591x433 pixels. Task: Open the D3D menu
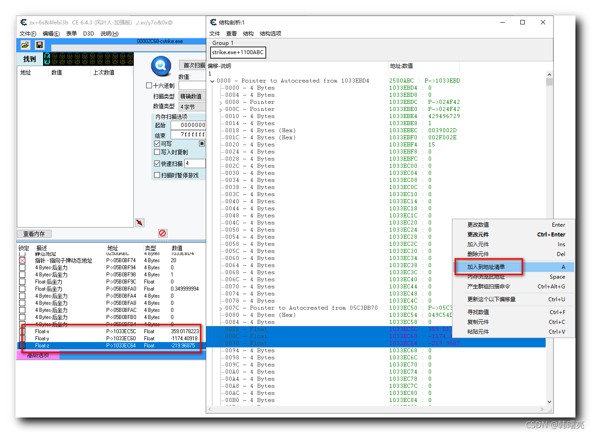click(x=88, y=34)
